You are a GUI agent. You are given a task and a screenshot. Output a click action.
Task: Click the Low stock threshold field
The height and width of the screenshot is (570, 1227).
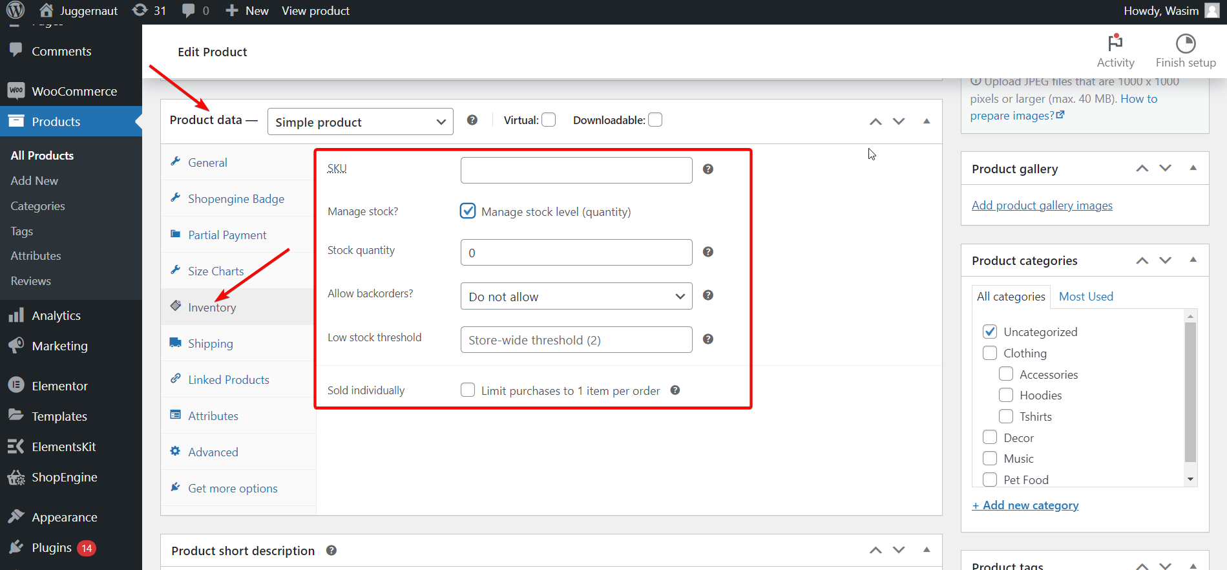point(576,339)
